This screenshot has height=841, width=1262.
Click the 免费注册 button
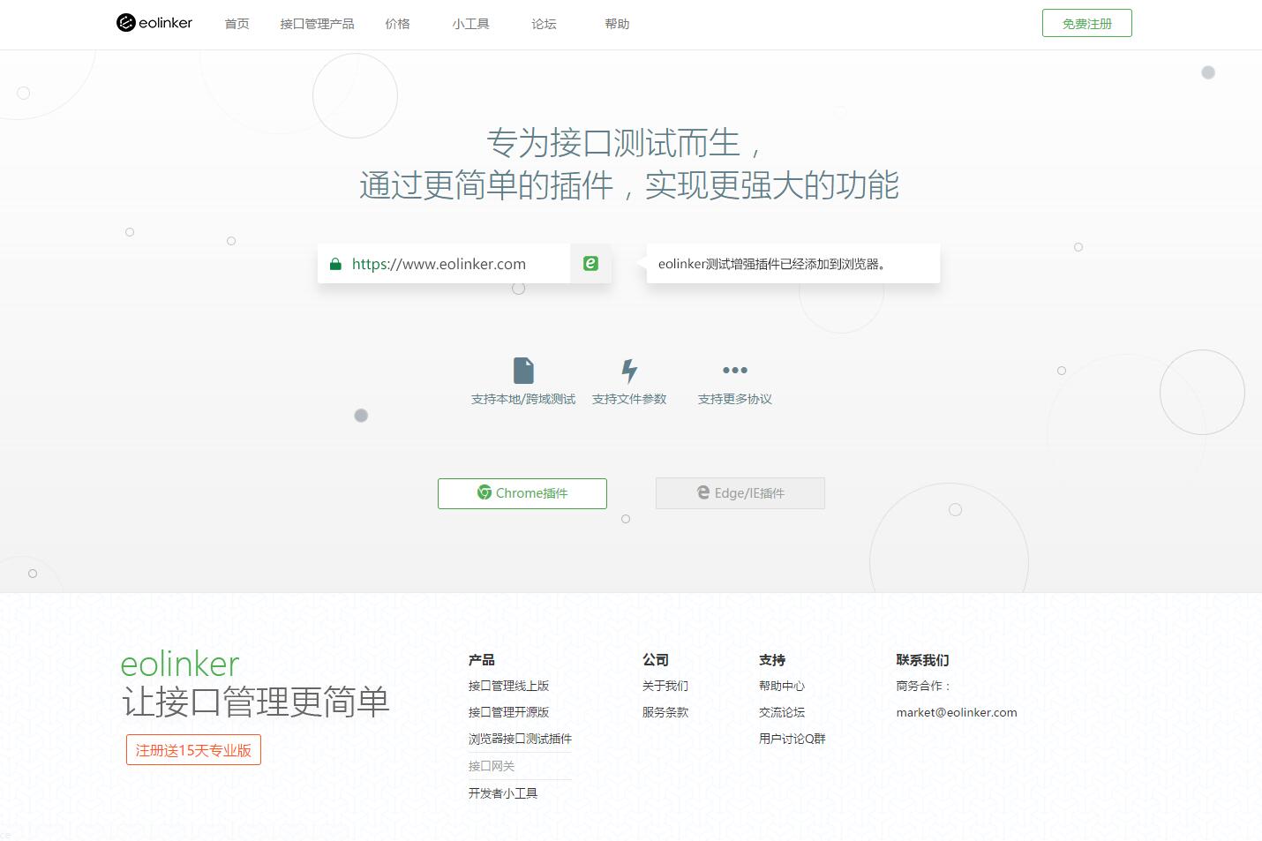pyautogui.click(x=1086, y=24)
